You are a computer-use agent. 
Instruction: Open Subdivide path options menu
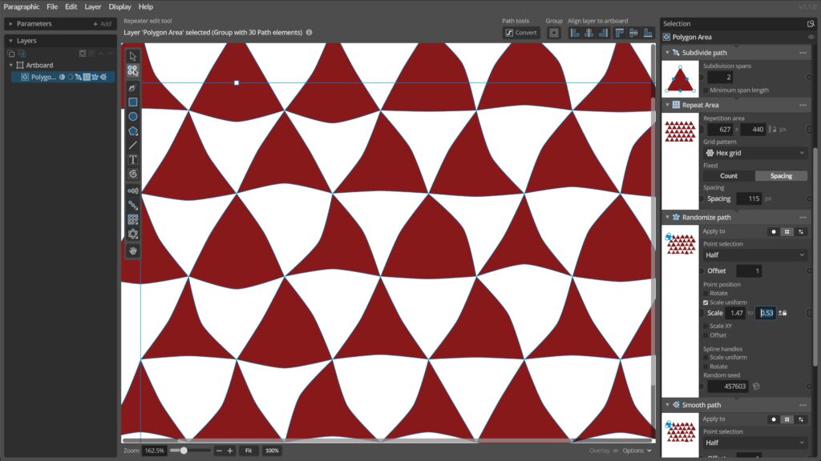pyautogui.click(x=803, y=53)
